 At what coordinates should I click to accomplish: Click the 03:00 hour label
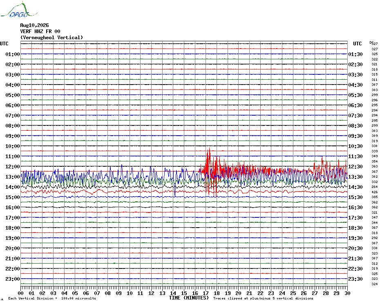13,74
